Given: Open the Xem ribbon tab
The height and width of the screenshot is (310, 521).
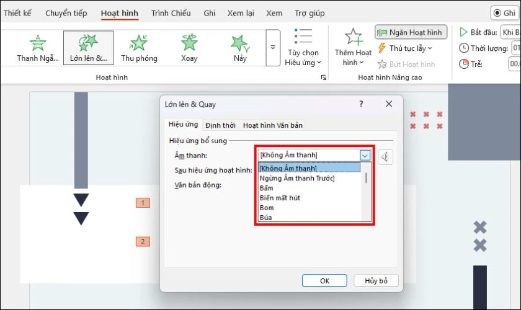Looking at the screenshot, I should coord(274,13).
